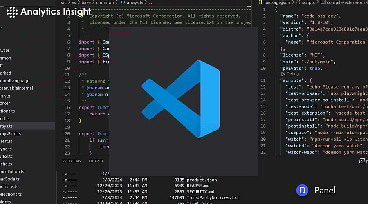
Task: Run the Debug CodeLens above scripts
Action: pyautogui.click(x=292, y=74)
